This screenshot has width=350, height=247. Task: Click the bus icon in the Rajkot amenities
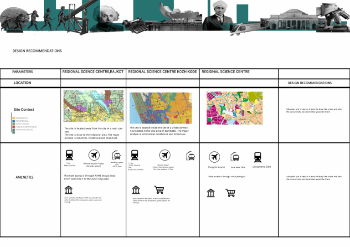coord(116,155)
